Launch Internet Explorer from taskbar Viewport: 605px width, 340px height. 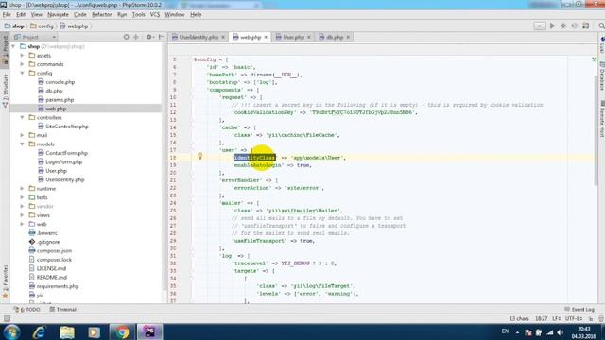39,331
